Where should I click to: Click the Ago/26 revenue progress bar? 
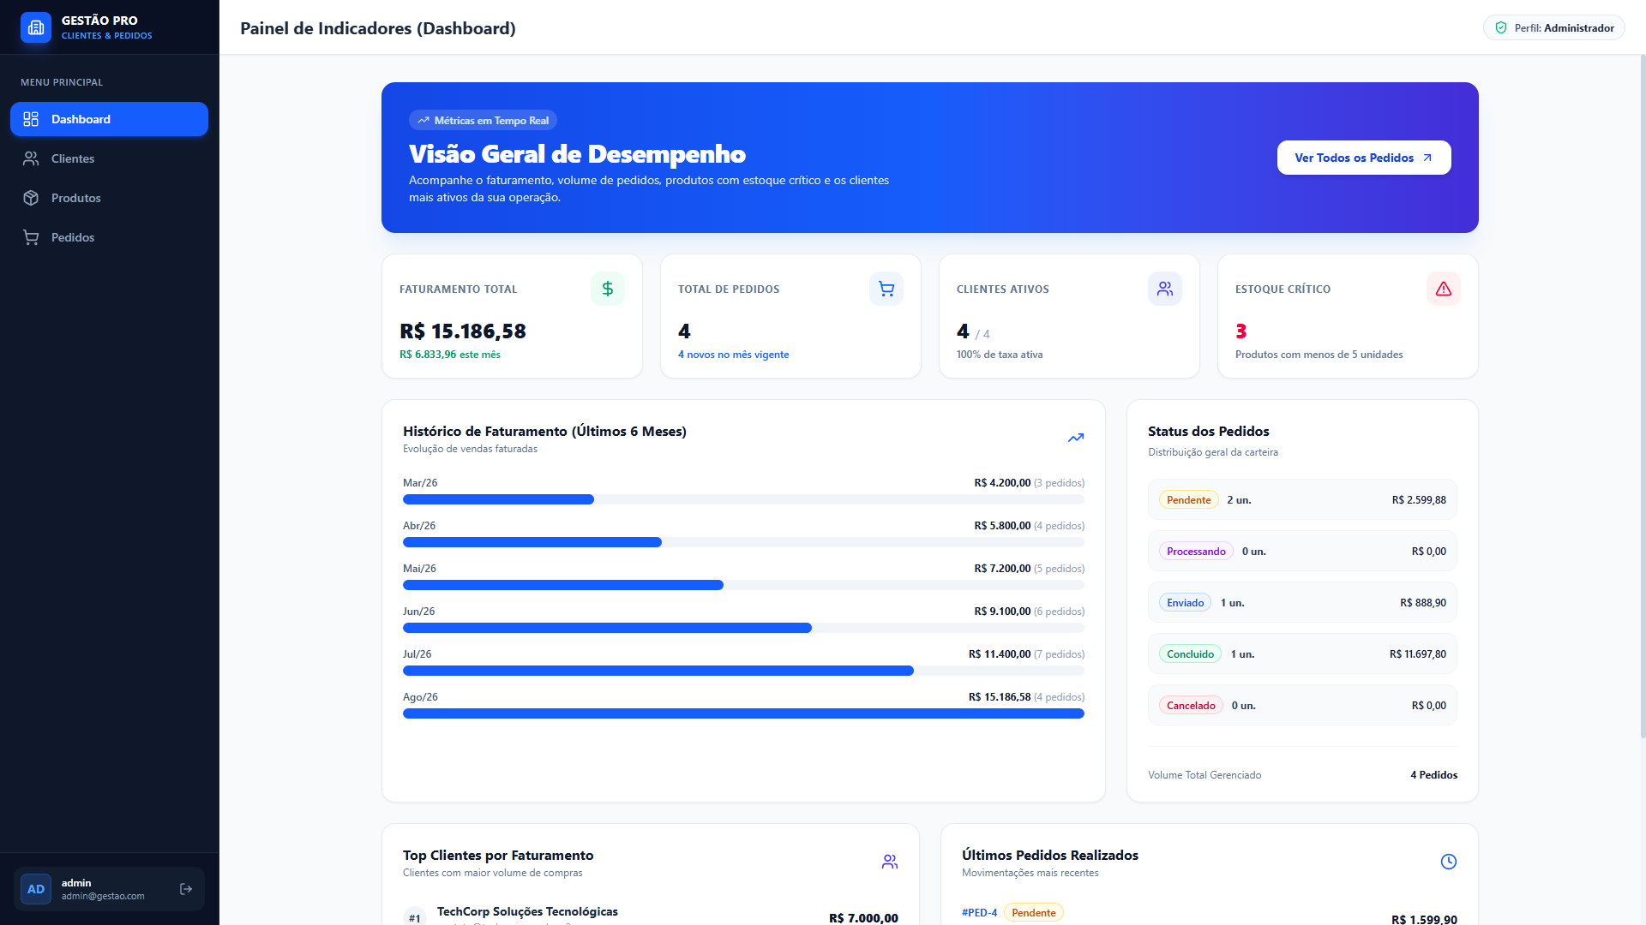coord(743,713)
